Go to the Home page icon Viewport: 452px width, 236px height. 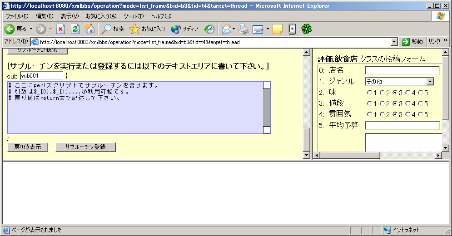[x=89, y=29]
